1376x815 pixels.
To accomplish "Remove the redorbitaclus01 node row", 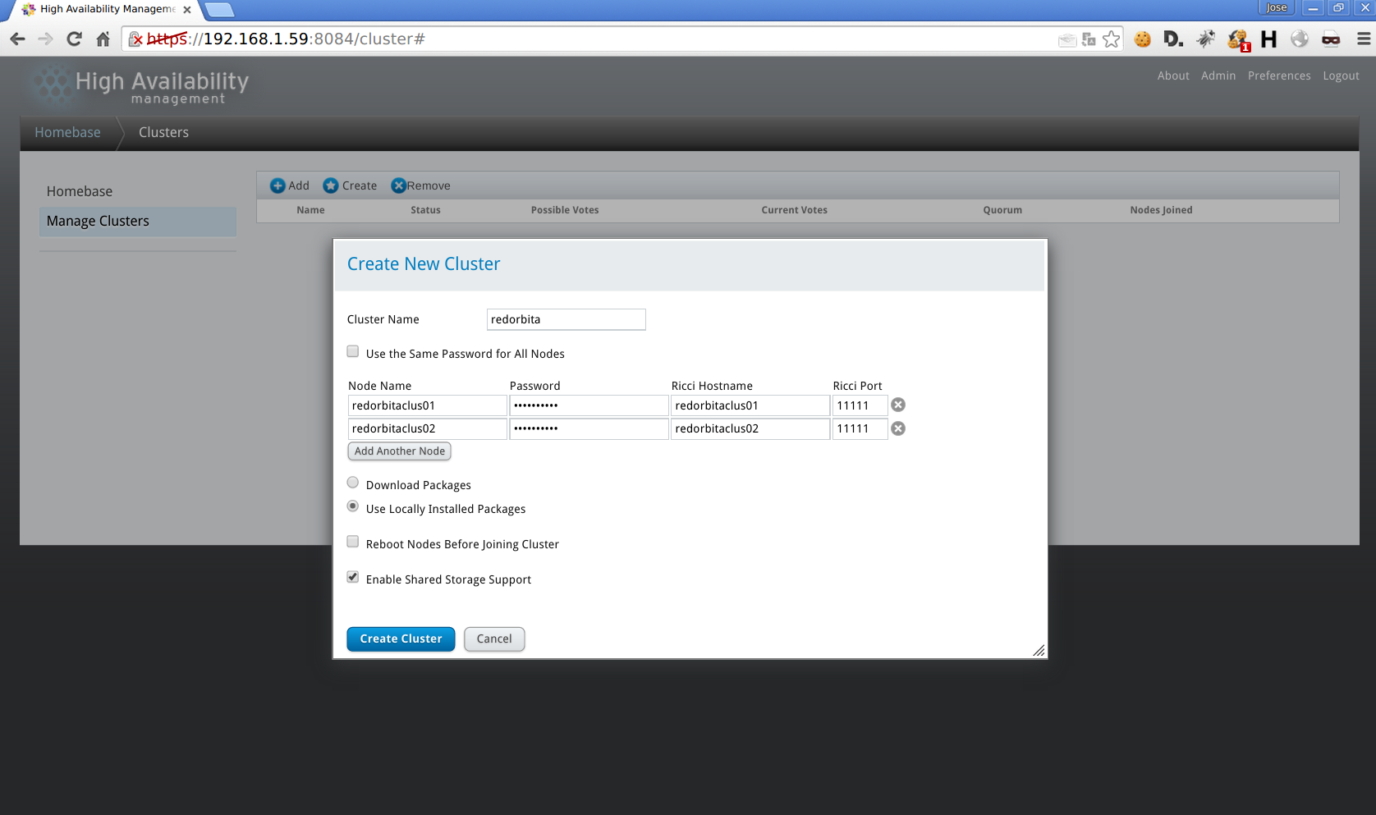I will pos(898,405).
